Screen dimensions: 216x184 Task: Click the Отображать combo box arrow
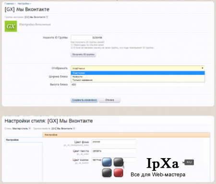pyautogui.click(x=203, y=68)
